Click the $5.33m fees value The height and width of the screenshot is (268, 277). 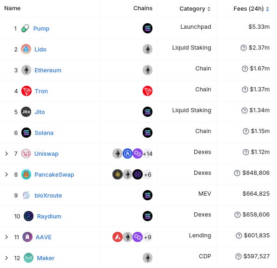[259, 27]
